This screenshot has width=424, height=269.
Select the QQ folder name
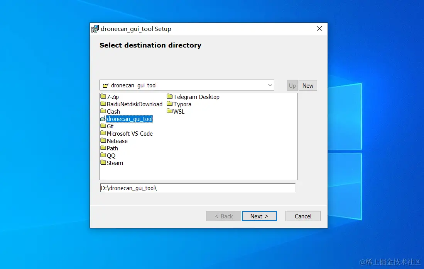111,155
